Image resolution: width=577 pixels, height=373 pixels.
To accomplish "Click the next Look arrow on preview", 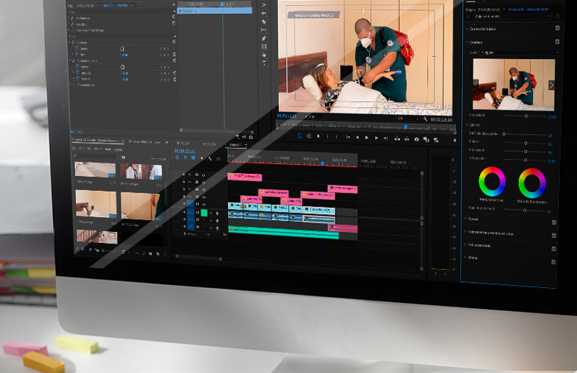I will tap(551, 85).
